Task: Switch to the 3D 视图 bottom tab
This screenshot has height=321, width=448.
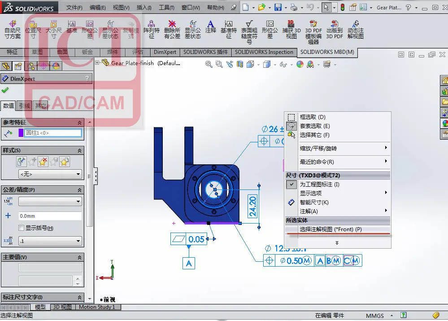Action: click(x=62, y=307)
